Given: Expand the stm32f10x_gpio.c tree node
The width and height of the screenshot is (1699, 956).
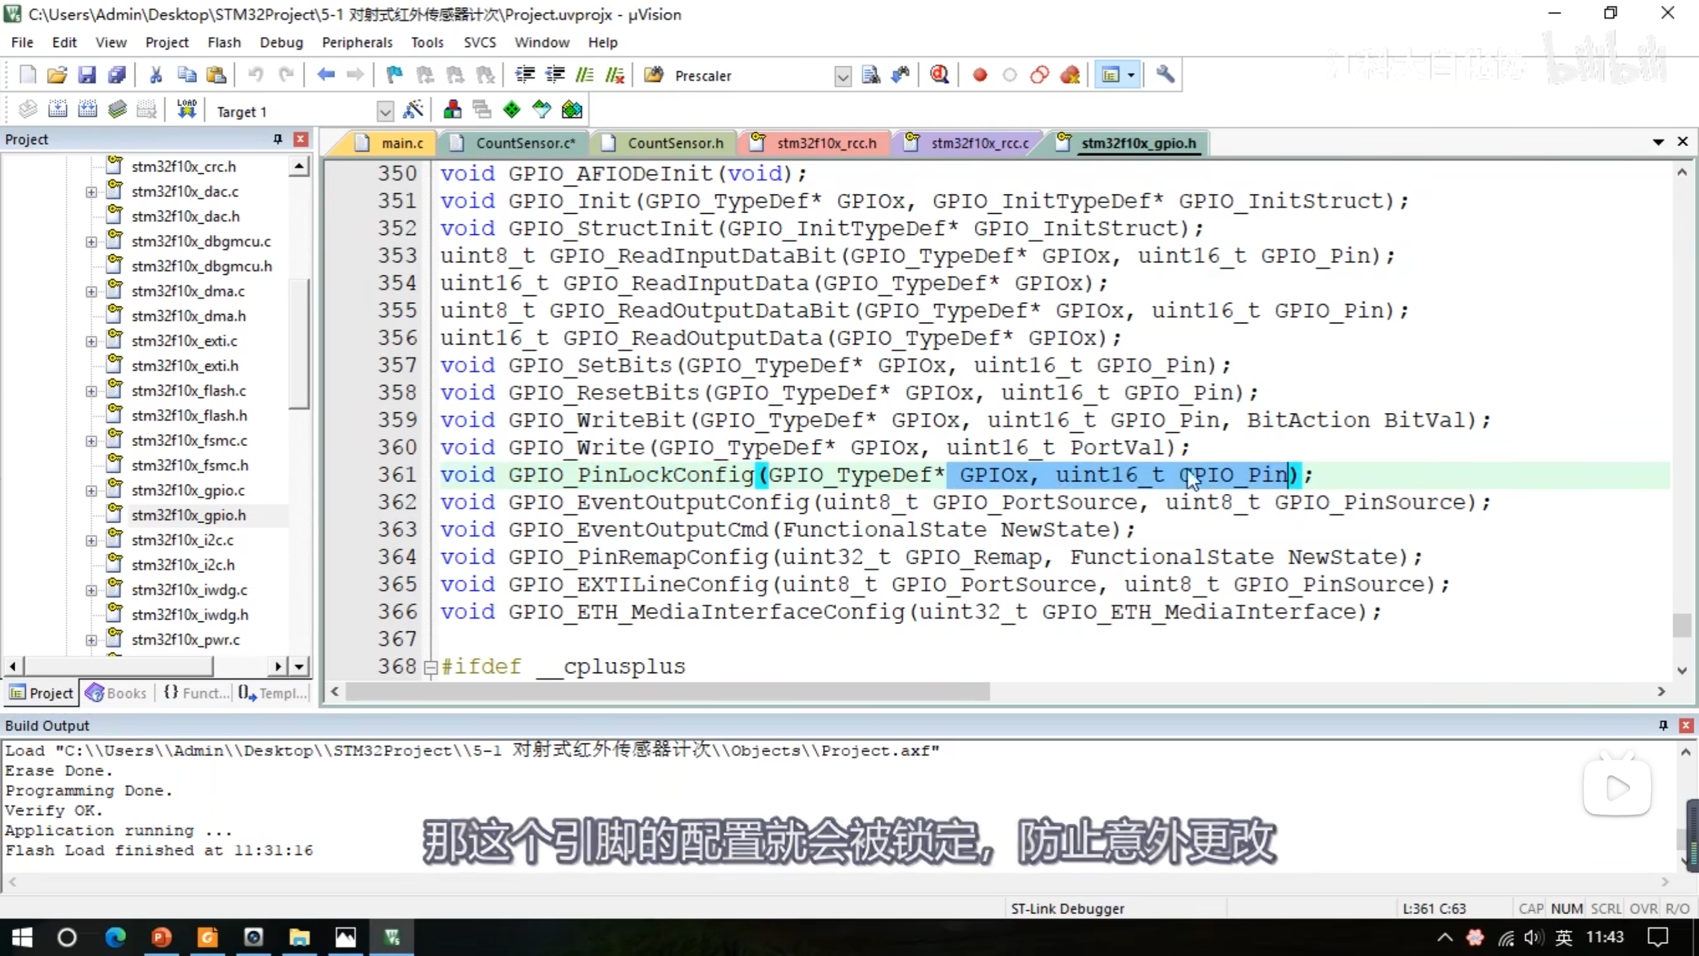Looking at the screenshot, I should [91, 491].
